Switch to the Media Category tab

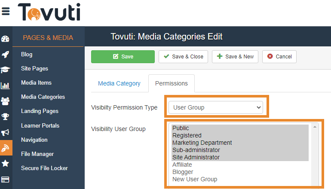119,83
